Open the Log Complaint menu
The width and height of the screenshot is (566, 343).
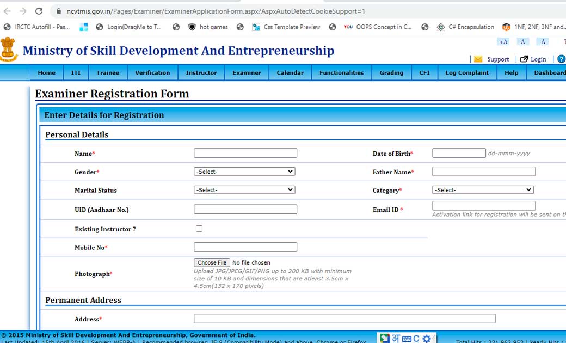pos(467,72)
